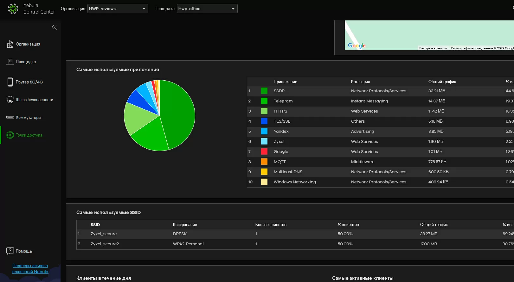
Task: Click the HTTPS light green swatch
Action: (264, 111)
